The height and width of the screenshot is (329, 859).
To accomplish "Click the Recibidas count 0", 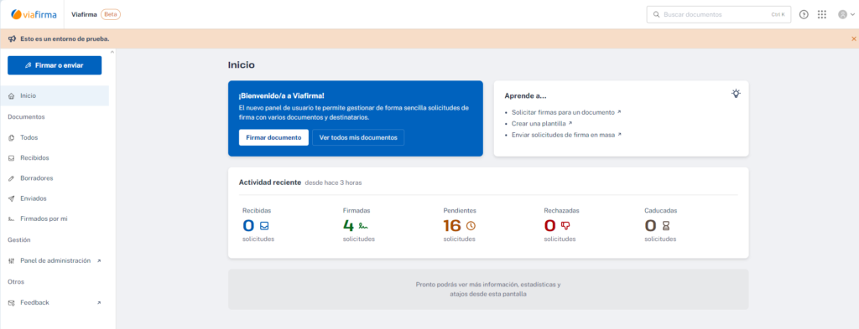I will (248, 225).
